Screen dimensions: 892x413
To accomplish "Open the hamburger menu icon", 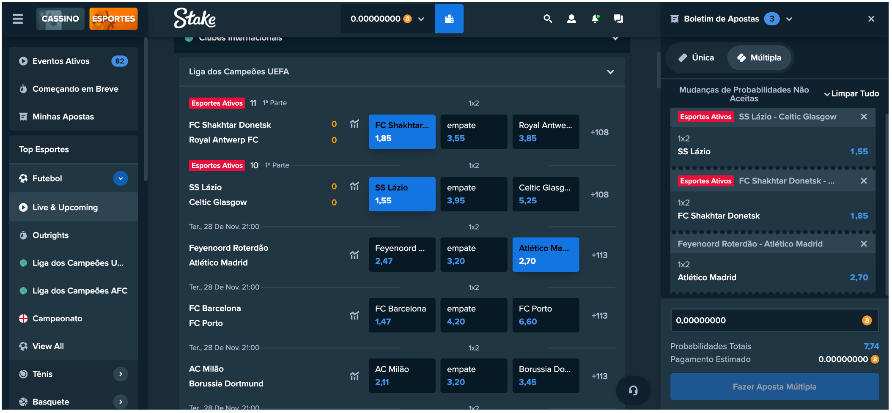I will point(18,19).
